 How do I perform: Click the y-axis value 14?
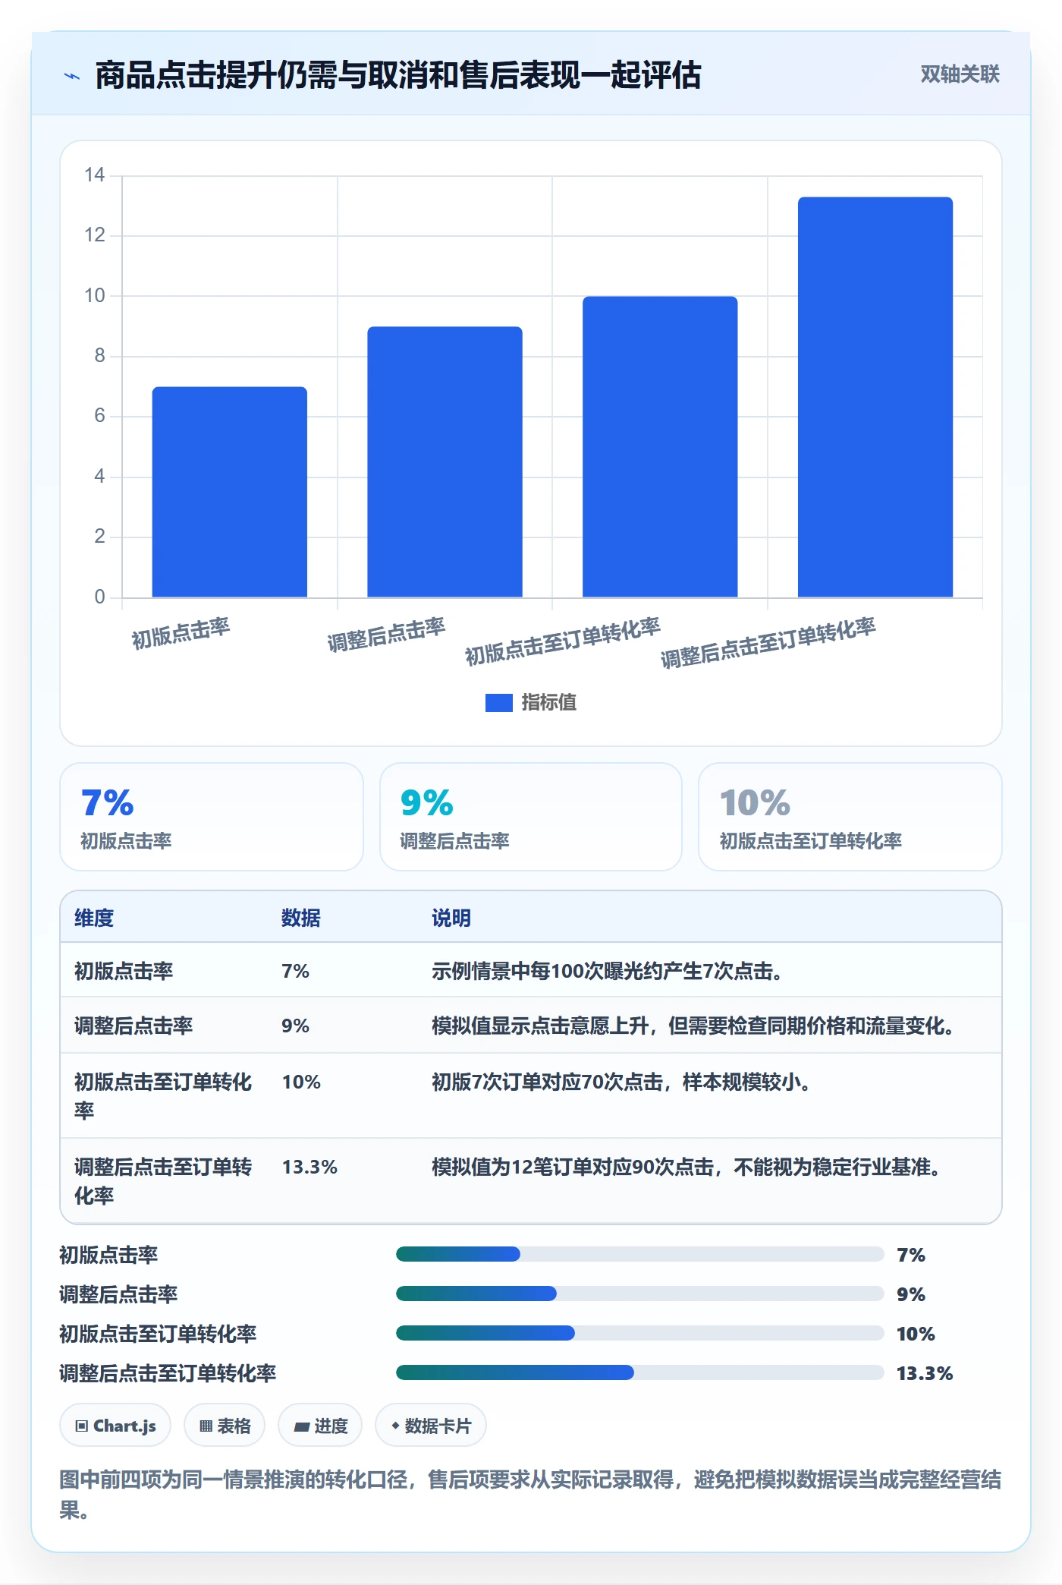[x=95, y=175]
